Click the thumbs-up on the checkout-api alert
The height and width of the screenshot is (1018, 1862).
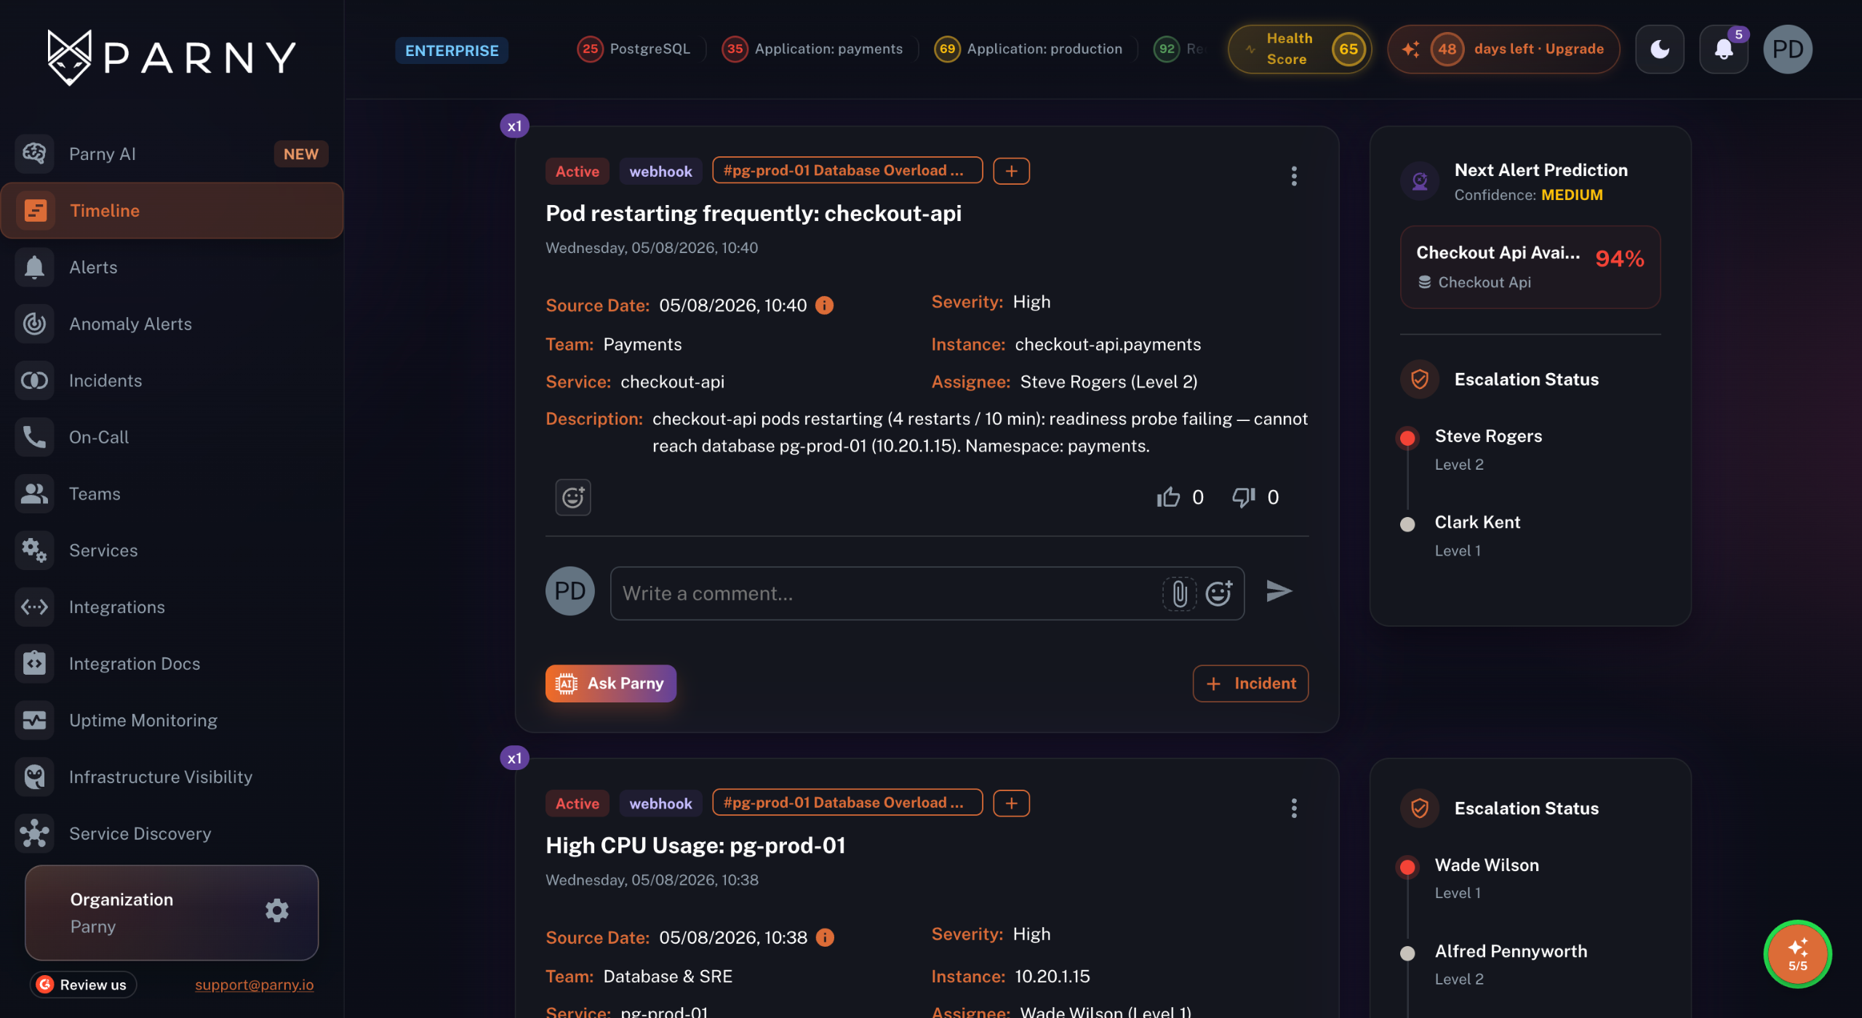[1168, 497]
